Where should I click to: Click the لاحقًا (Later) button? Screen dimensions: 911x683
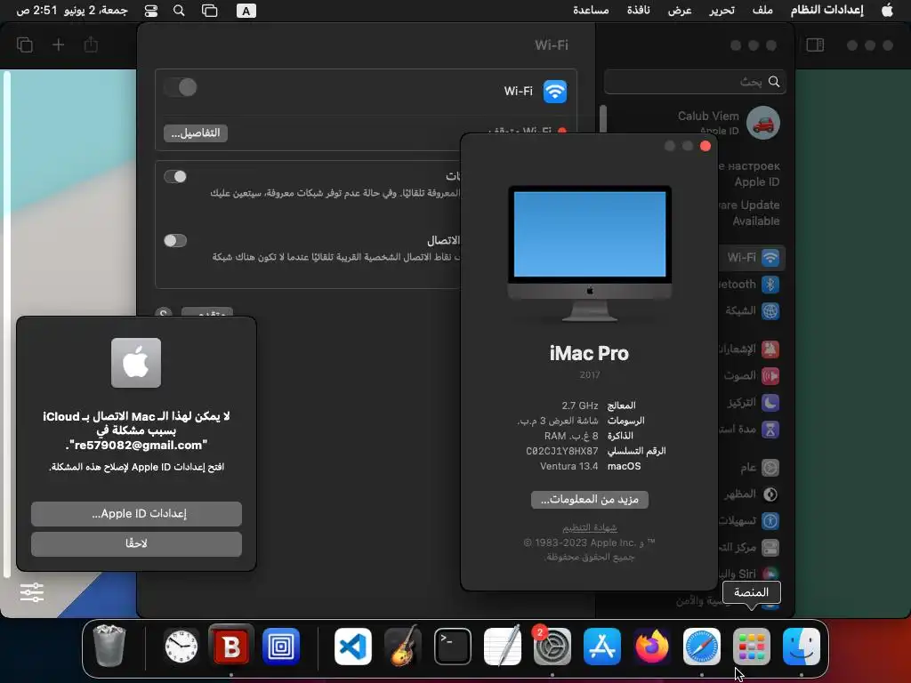(136, 543)
